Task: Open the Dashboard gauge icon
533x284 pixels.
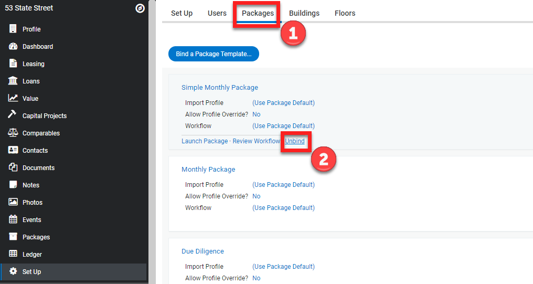Action: click(13, 46)
